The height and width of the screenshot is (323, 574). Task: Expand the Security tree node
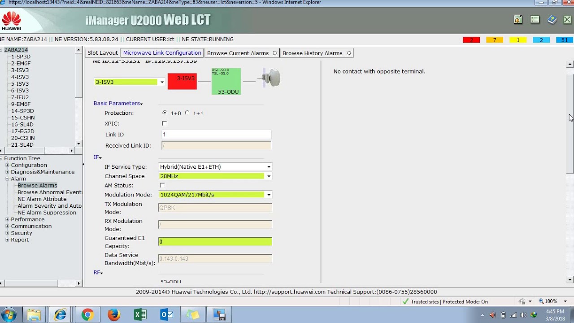pos(7,233)
